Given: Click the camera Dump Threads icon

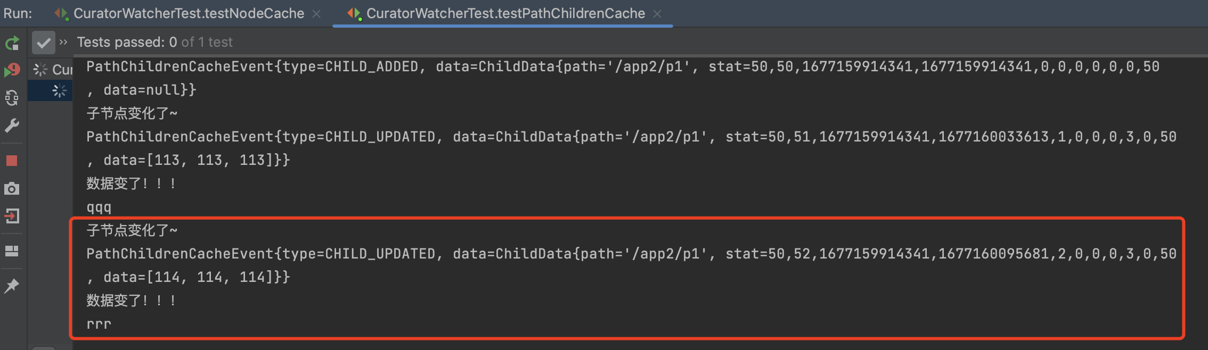Looking at the screenshot, I should (12, 188).
